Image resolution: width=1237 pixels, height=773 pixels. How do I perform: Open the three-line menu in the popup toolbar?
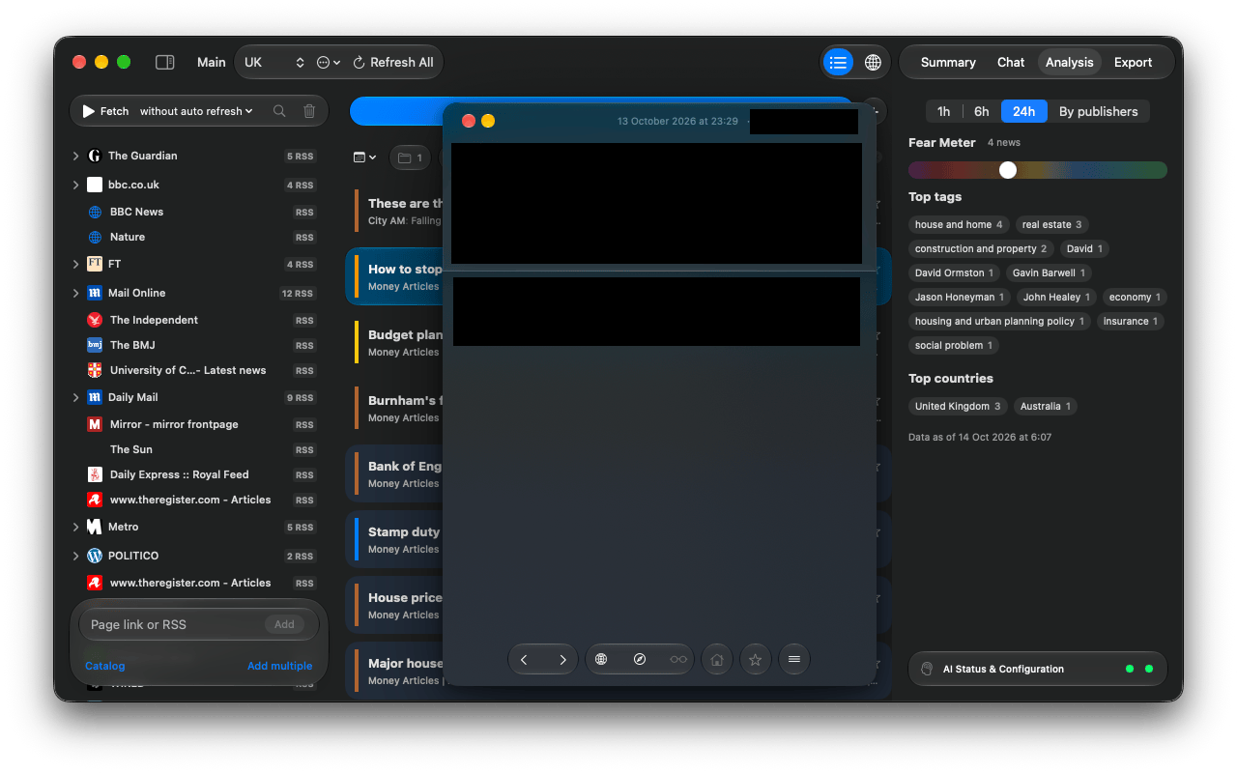point(794,660)
